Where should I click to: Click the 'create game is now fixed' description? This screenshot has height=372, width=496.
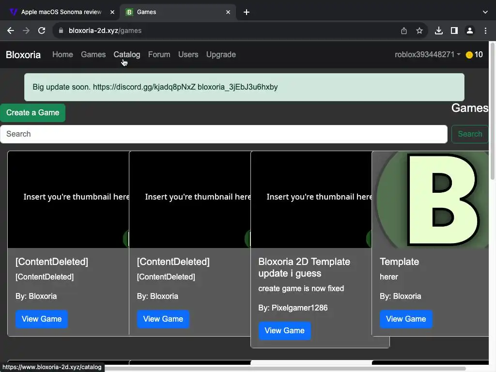click(x=301, y=289)
